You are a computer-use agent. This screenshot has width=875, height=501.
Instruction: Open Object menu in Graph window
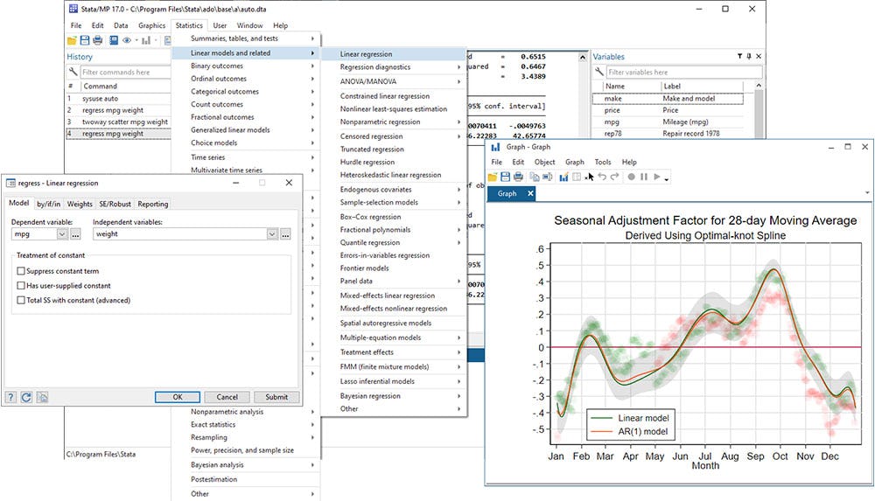544,163
